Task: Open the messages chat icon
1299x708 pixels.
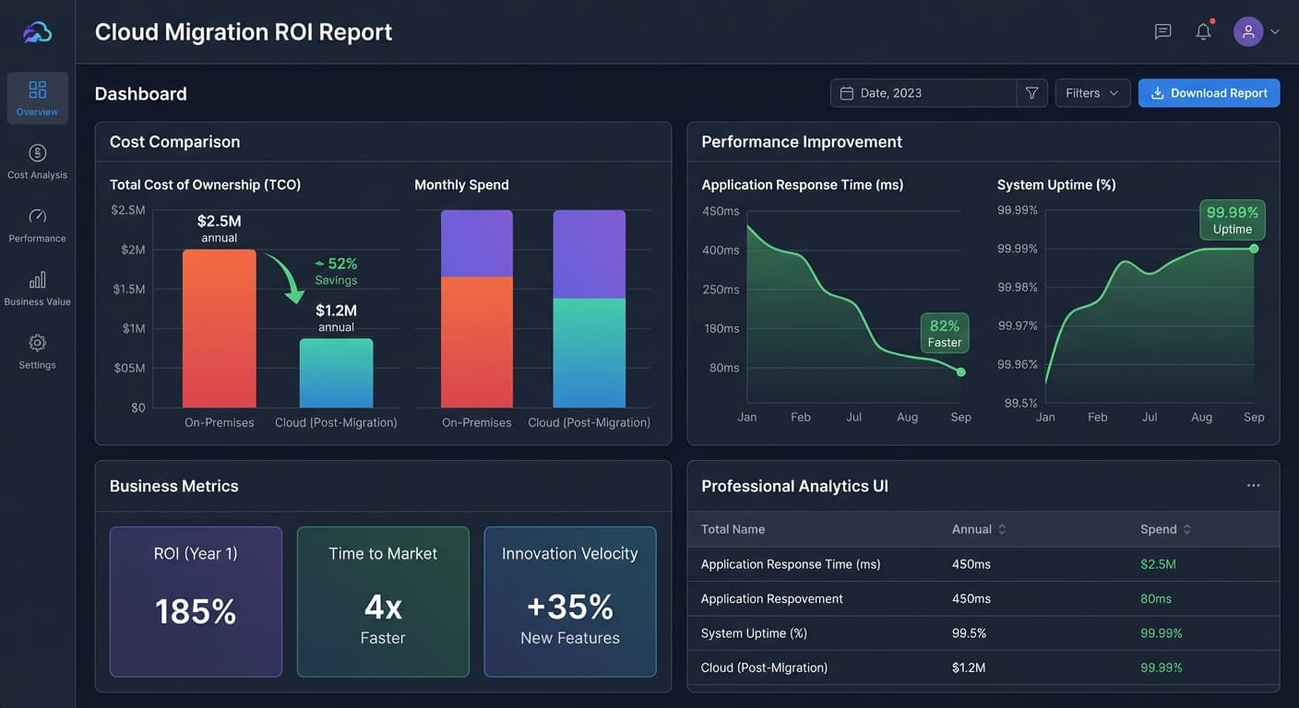Action: (x=1163, y=31)
